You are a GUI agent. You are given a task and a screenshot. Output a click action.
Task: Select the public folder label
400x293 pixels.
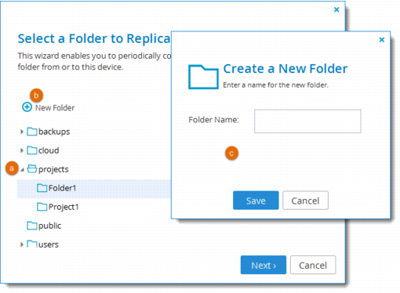[49, 226]
